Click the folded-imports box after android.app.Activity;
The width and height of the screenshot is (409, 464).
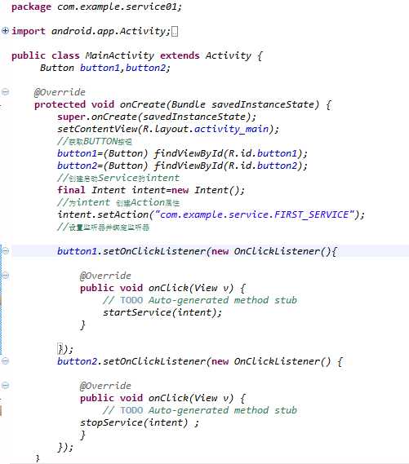pos(175,31)
